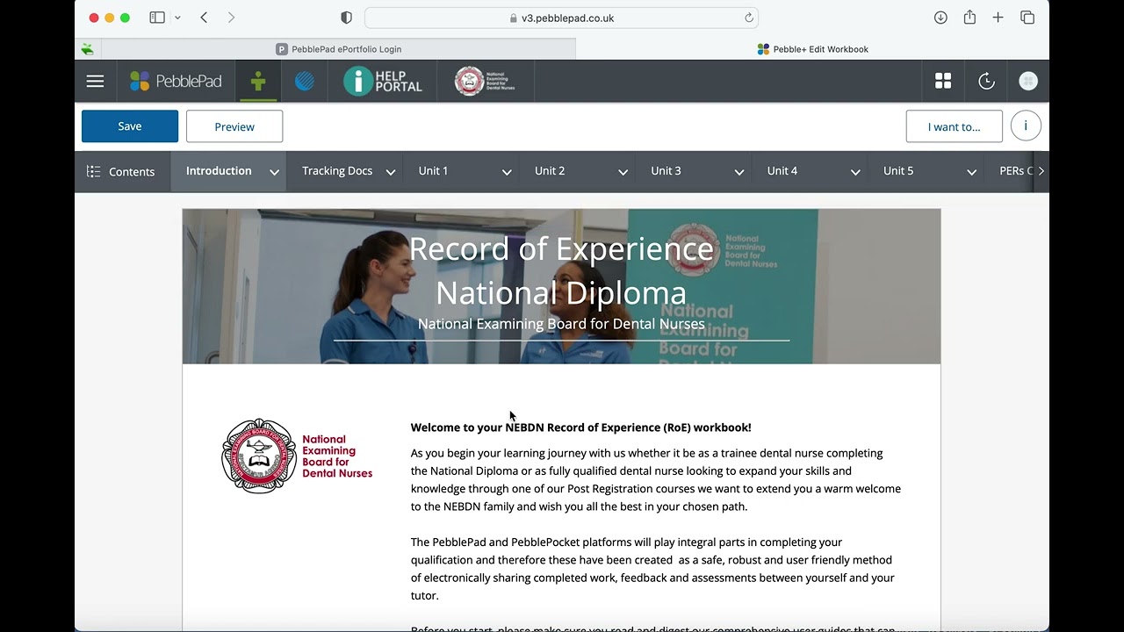1124x632 pixels.
Task: Expand the Introduction tab dropdown
Action: tap(274, 172)
